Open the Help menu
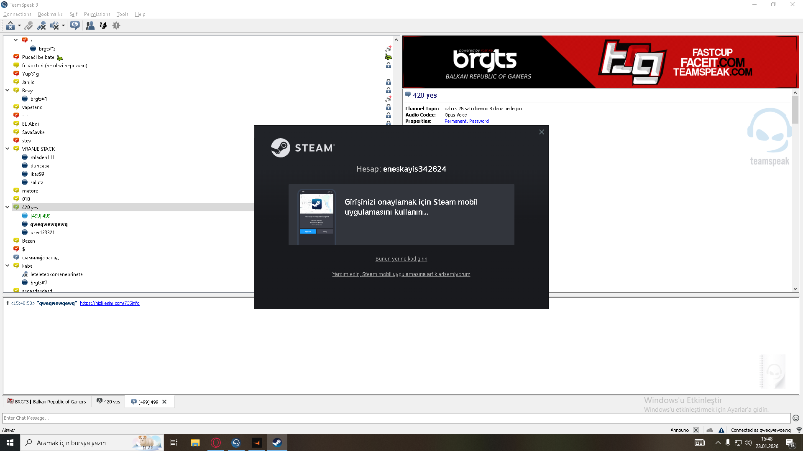The height and width of the screenshot is (451, 803). 140,14
